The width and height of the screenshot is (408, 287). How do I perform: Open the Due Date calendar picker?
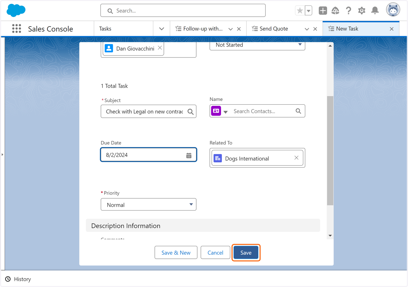click(x=189, y=155)
